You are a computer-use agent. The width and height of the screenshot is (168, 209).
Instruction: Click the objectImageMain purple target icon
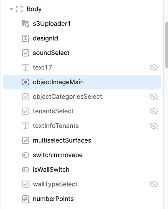click(x=25, y=82)
